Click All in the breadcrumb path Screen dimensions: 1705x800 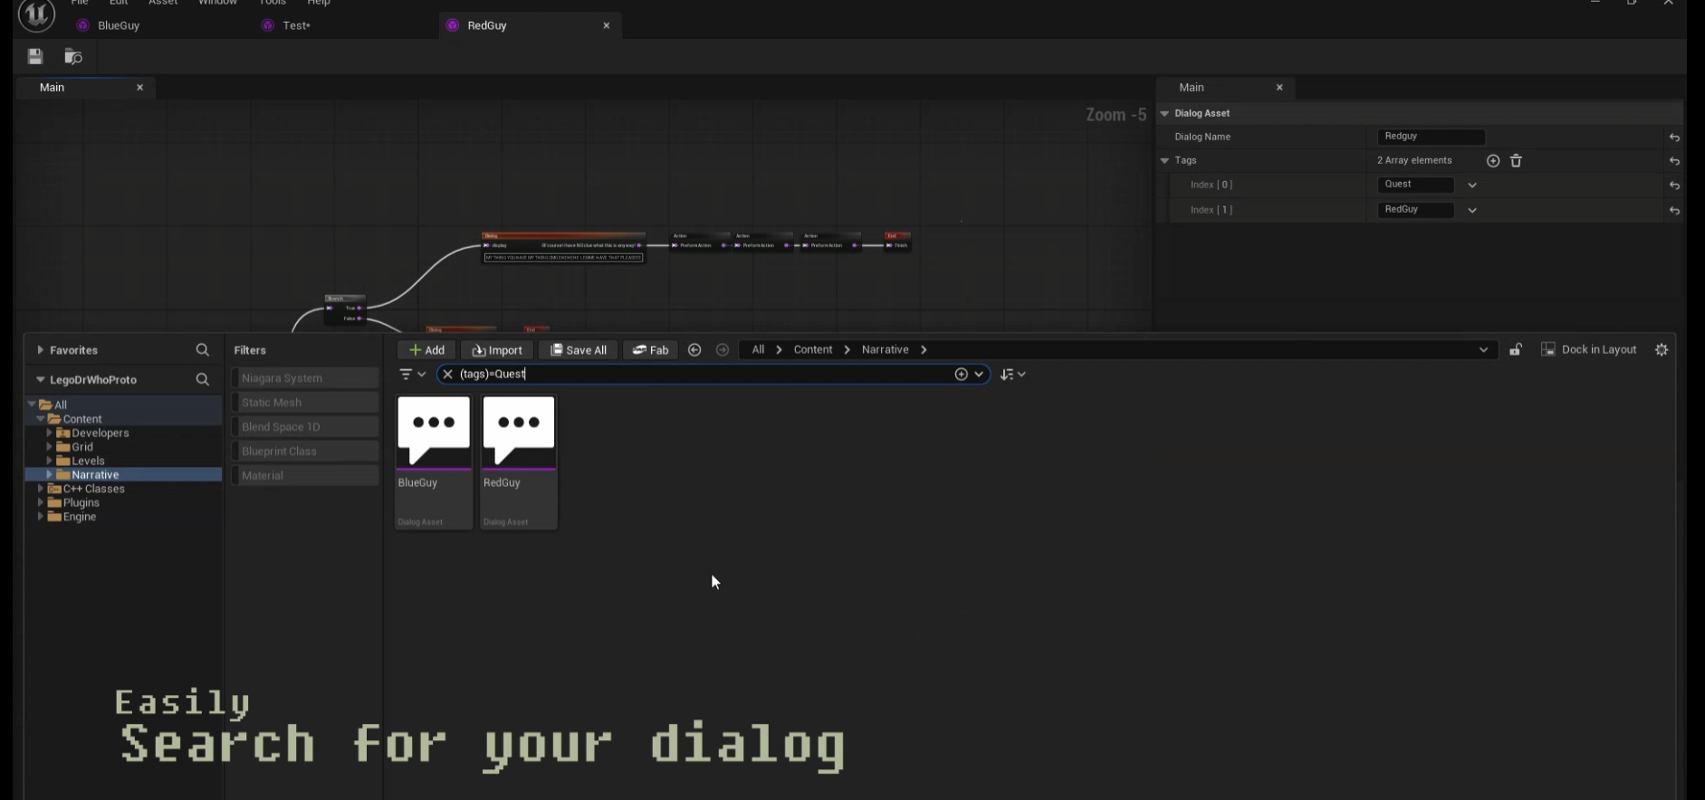[x=758, y=350]
